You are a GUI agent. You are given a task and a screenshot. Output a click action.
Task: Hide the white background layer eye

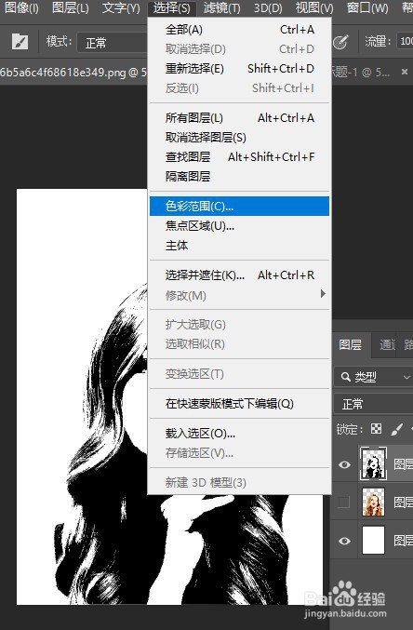[x=344, y=541]
